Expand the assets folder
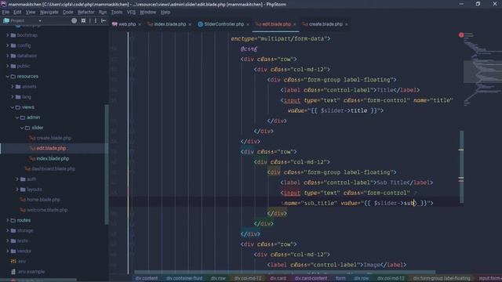This screenshot has height=282, width=502. pos(13,87)
